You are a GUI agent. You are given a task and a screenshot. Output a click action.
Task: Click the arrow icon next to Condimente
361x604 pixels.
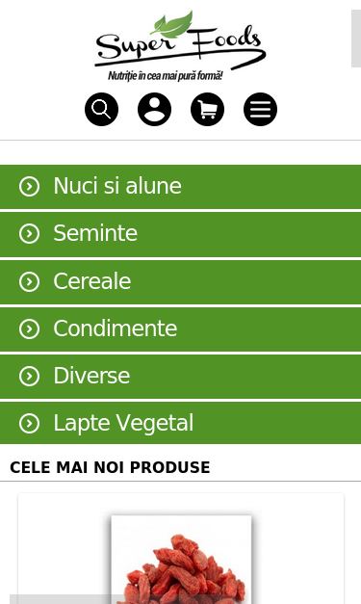pos(29,328)
